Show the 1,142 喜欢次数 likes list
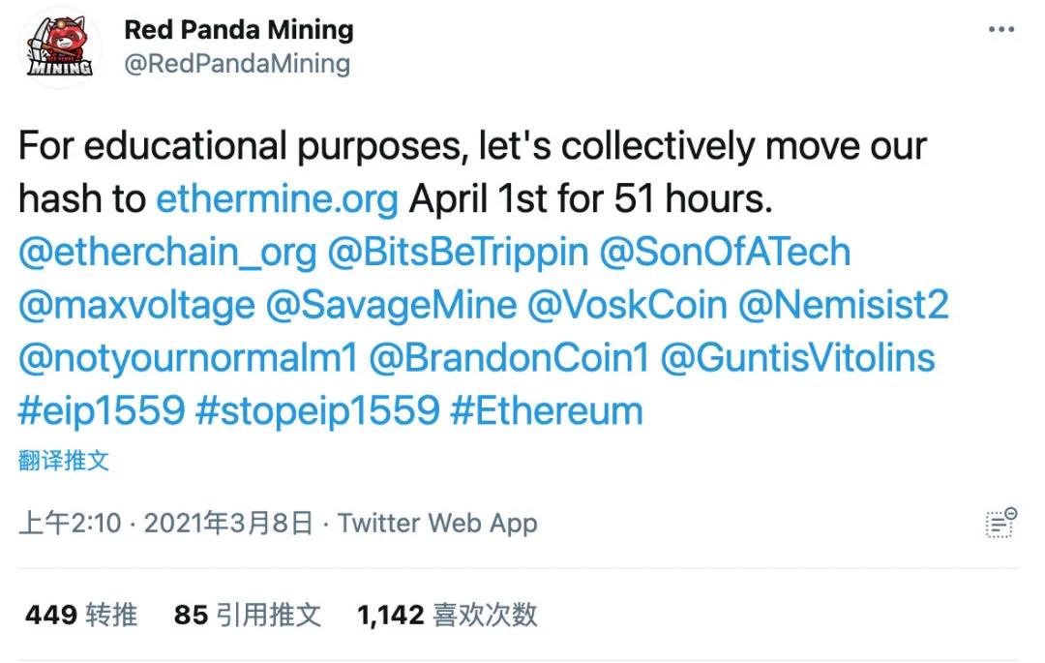Image resolution: width=1045 pixels, height=663 pixels. coord(447,615)
